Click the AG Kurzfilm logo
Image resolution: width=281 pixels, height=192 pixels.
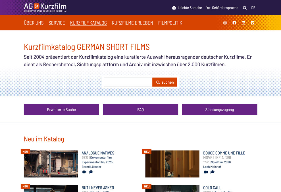coord(45,7)
